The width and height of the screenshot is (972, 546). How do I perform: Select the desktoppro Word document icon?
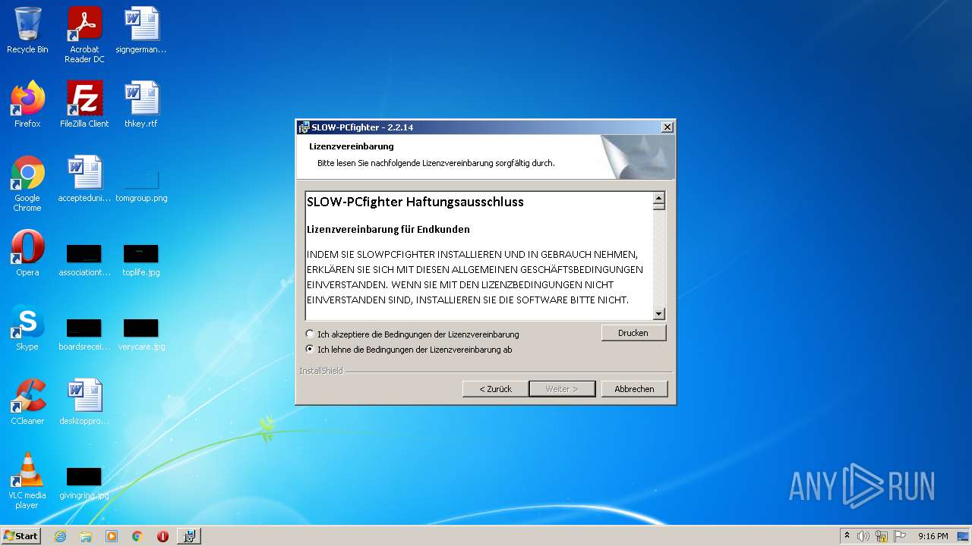click(x=84, y=402)
